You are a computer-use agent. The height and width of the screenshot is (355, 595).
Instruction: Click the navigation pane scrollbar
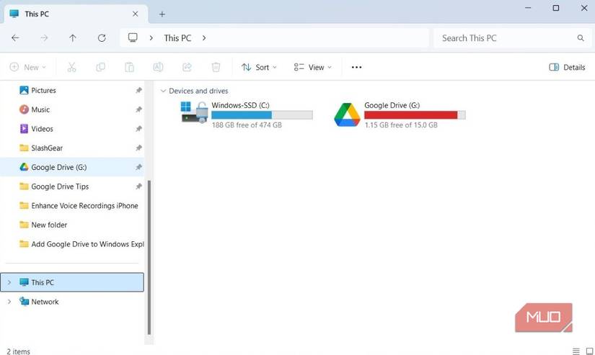149,258
